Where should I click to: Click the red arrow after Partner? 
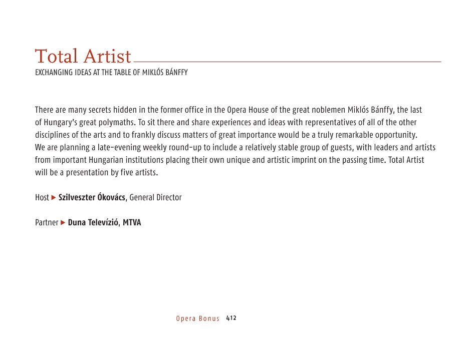(x=63, y=223)
